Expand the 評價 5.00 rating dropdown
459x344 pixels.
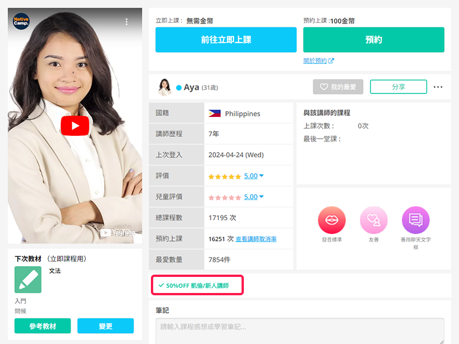pos(254,176)
